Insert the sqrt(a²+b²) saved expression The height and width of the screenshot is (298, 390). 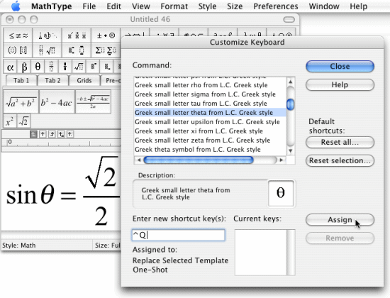coord(21,101)
